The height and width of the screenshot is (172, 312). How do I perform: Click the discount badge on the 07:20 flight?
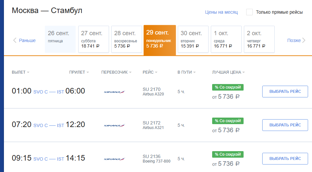click(x=228, y=121)
